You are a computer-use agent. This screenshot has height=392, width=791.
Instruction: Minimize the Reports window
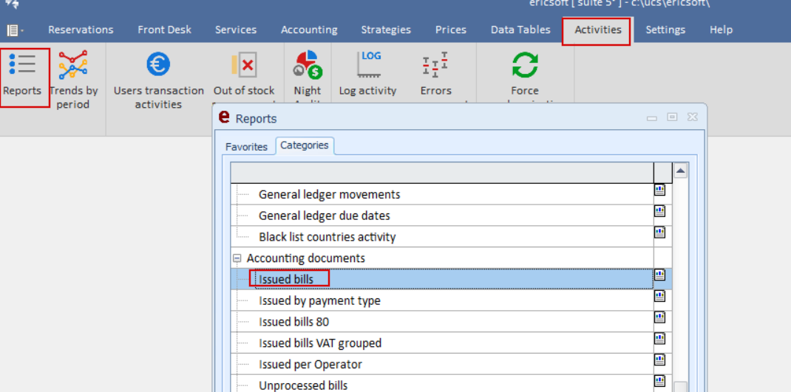point(652,118)
